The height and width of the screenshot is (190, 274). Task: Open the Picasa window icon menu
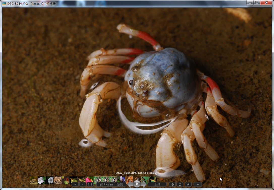coord(4,4)
